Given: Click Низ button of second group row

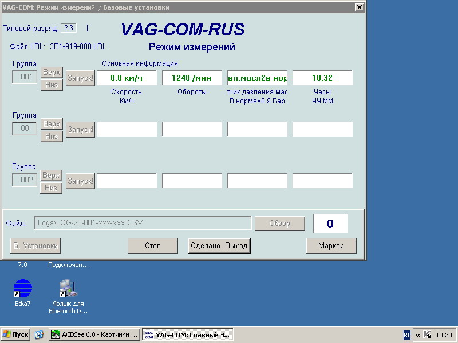Looking at the screenshot, I should [x=52, y=136].
